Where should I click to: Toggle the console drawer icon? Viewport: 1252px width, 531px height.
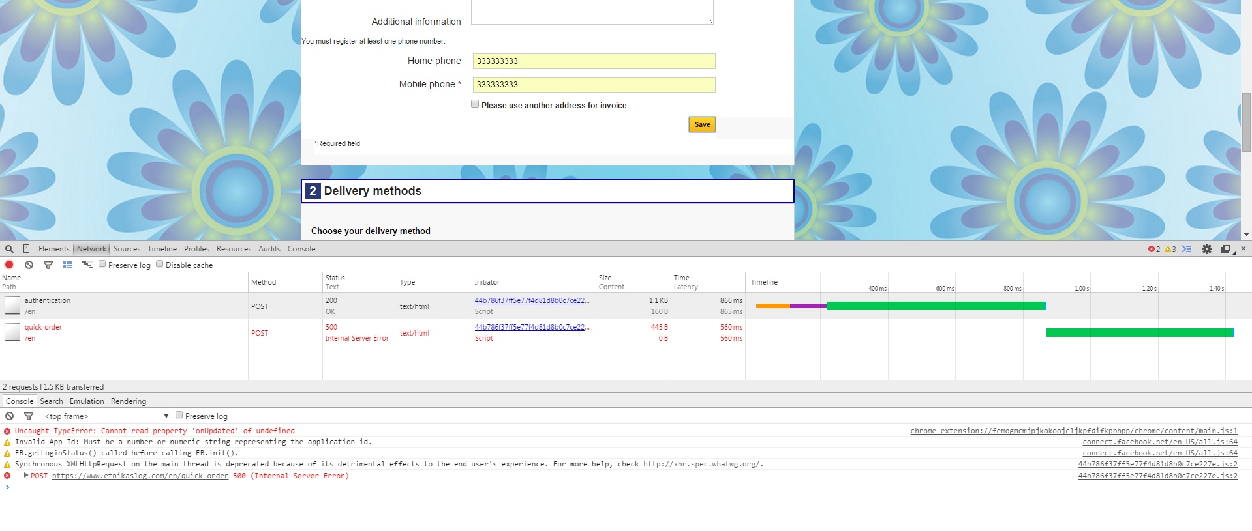pyautogui.click(x=1187, y=249)
